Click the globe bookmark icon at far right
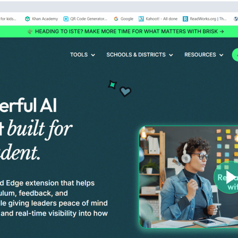Screen dimensions: 238x238 click(x=236, y=19)
